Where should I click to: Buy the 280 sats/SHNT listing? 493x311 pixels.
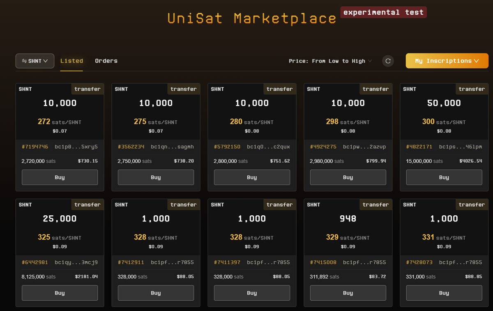click(x=252, y=177)
